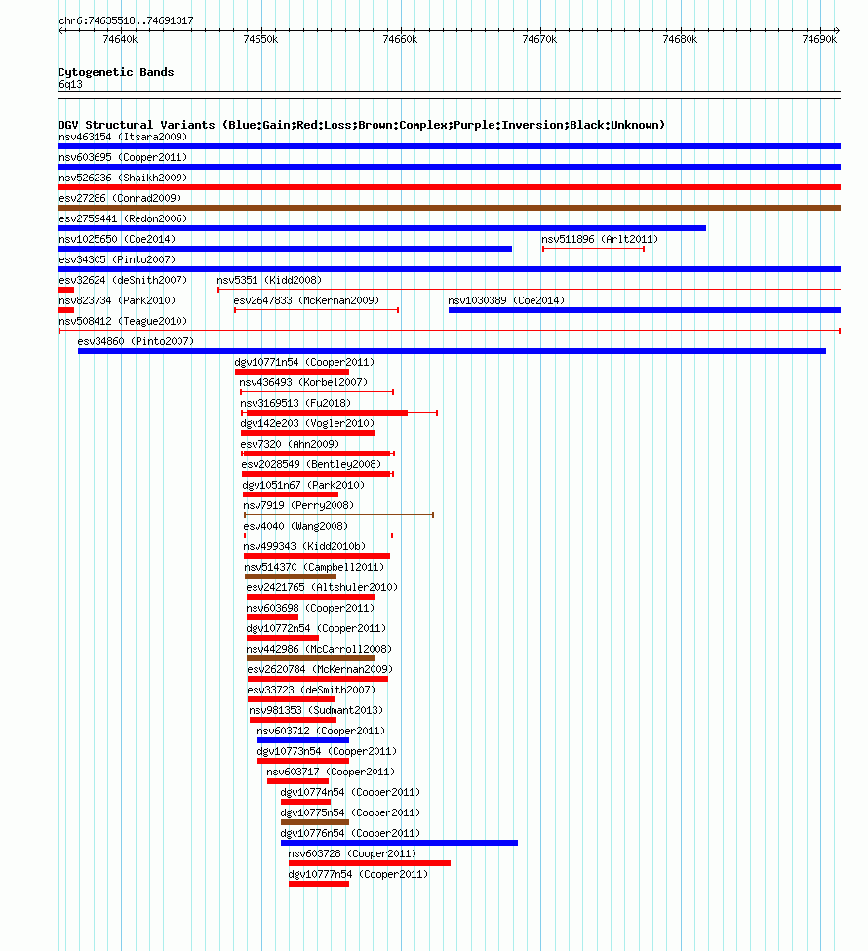Open the nsv436493 (Korbel2007) variant label

(303, 382)
